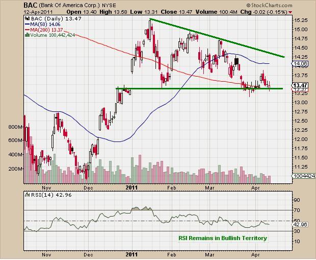Click the 70 RSI axis label
Viewport: 316px width, 260px height.
297,210
